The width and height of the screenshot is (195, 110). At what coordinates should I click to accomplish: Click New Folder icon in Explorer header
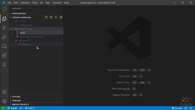coord(51,17)
